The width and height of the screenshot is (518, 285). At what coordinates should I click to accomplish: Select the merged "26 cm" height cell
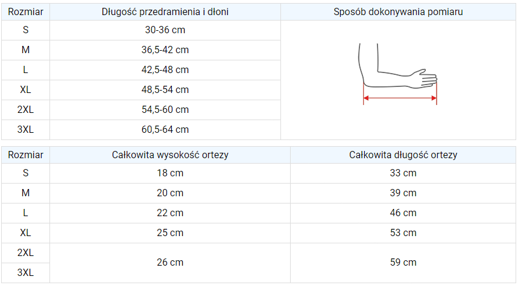(x=170, y=263)
